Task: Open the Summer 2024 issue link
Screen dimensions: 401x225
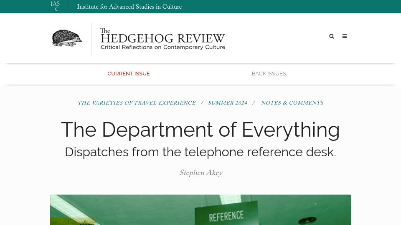Action: coord(228,103)
